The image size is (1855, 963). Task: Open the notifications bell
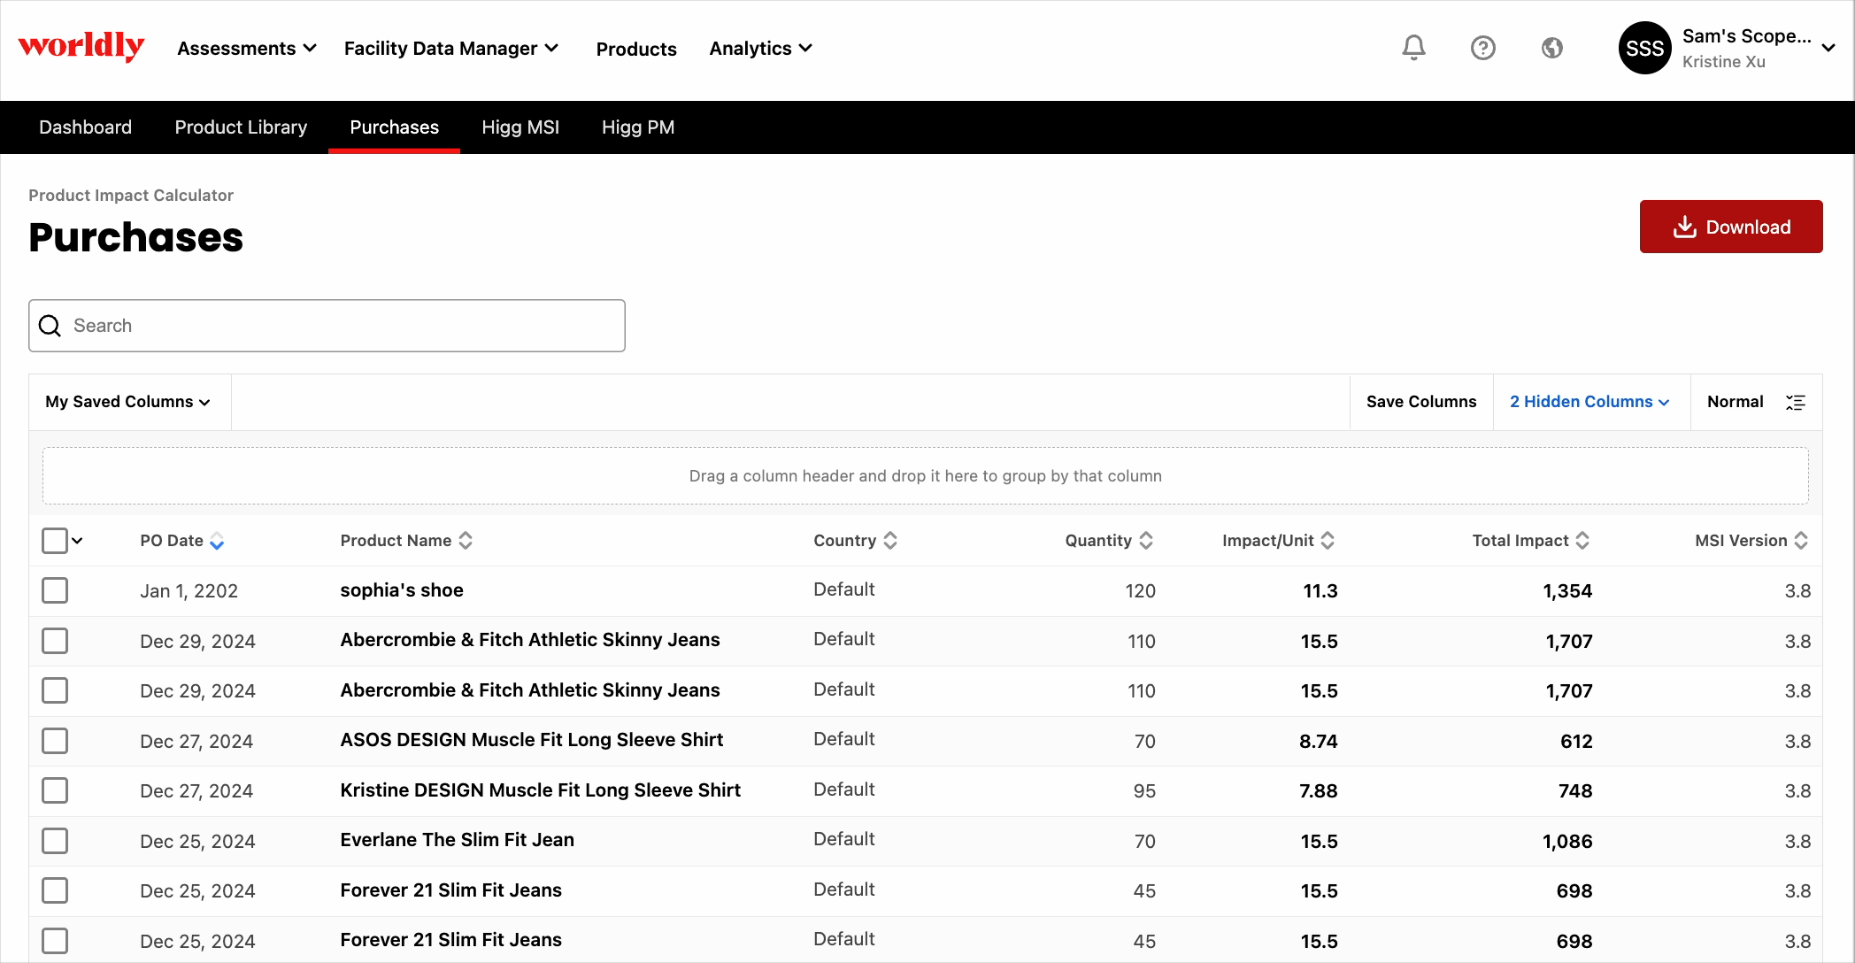[1414, 48]
